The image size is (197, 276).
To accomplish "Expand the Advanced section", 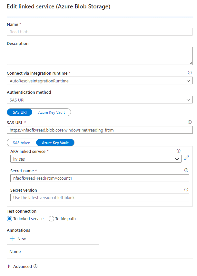I will point(9,266).
